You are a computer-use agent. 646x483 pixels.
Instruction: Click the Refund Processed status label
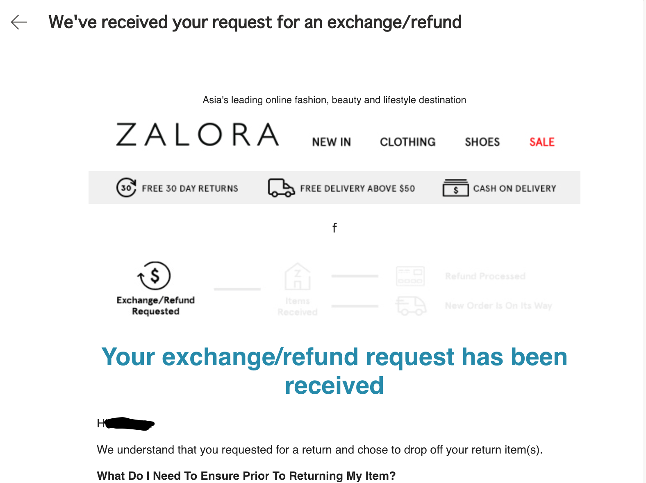click(485, 276)
